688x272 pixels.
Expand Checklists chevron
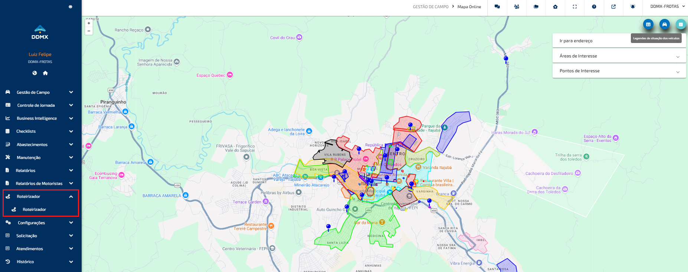[71, 131]
